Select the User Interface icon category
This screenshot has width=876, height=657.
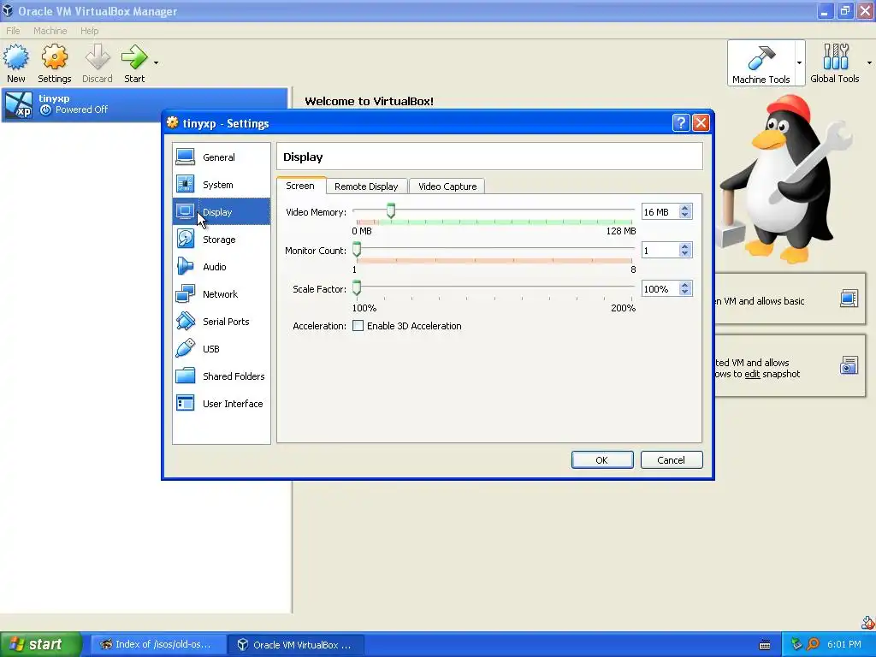coord(185,404)
